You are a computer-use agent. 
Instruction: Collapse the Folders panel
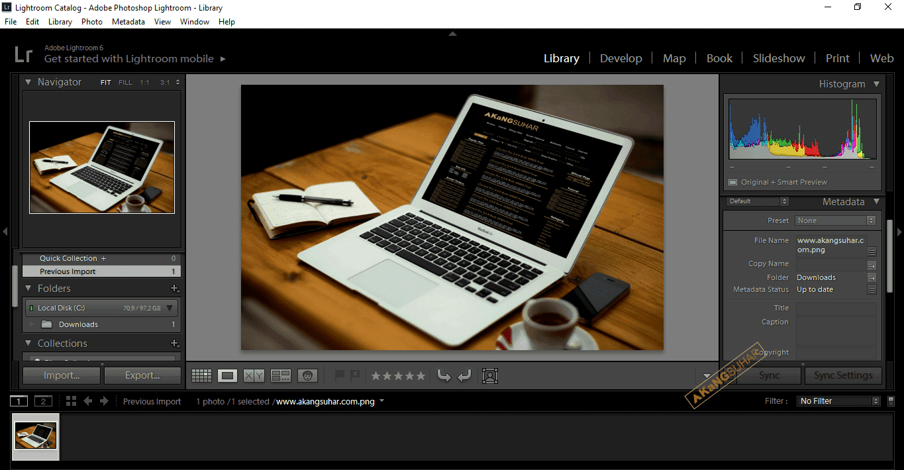(28, 289)
